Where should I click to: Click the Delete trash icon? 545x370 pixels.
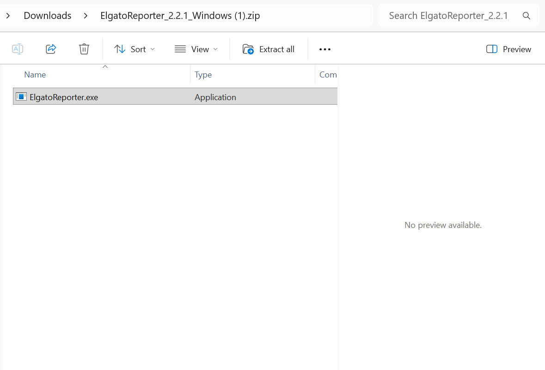(x=84, y=48)
